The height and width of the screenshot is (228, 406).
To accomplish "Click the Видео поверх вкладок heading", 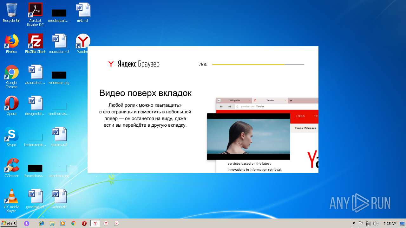I will coord(145,93).
